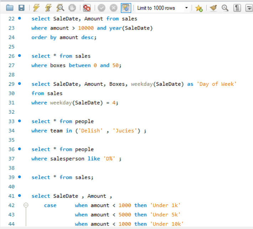Toggle invisible characters with the pilcrow icon
The height and width of the screenshot is (229, 253).
coord(237,8)
